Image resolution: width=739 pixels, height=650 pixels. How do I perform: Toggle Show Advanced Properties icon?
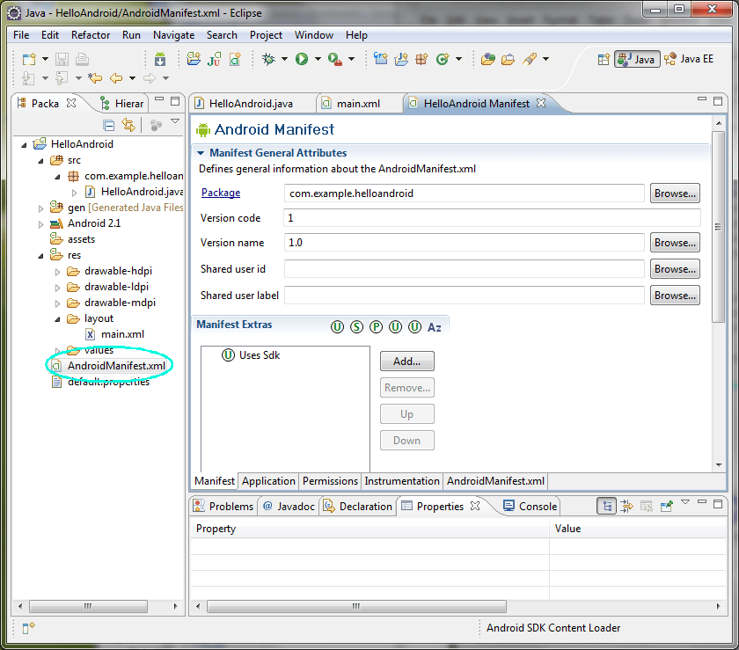[626, 507]
